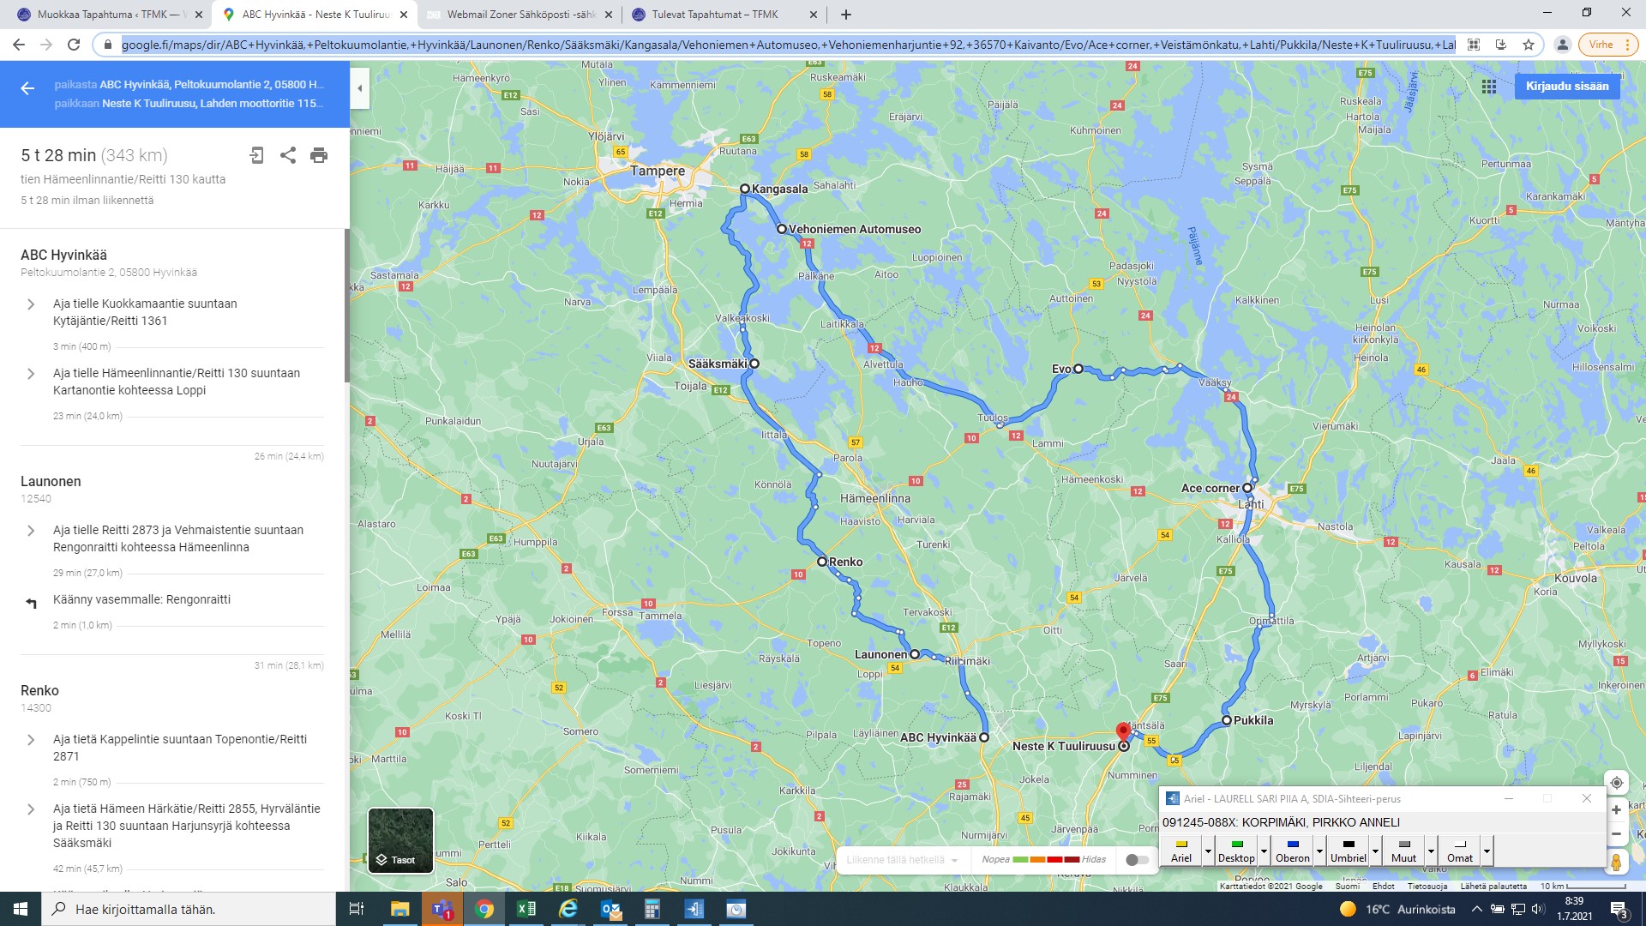
Task: Click the browser address bar
Action: (787, 45)
